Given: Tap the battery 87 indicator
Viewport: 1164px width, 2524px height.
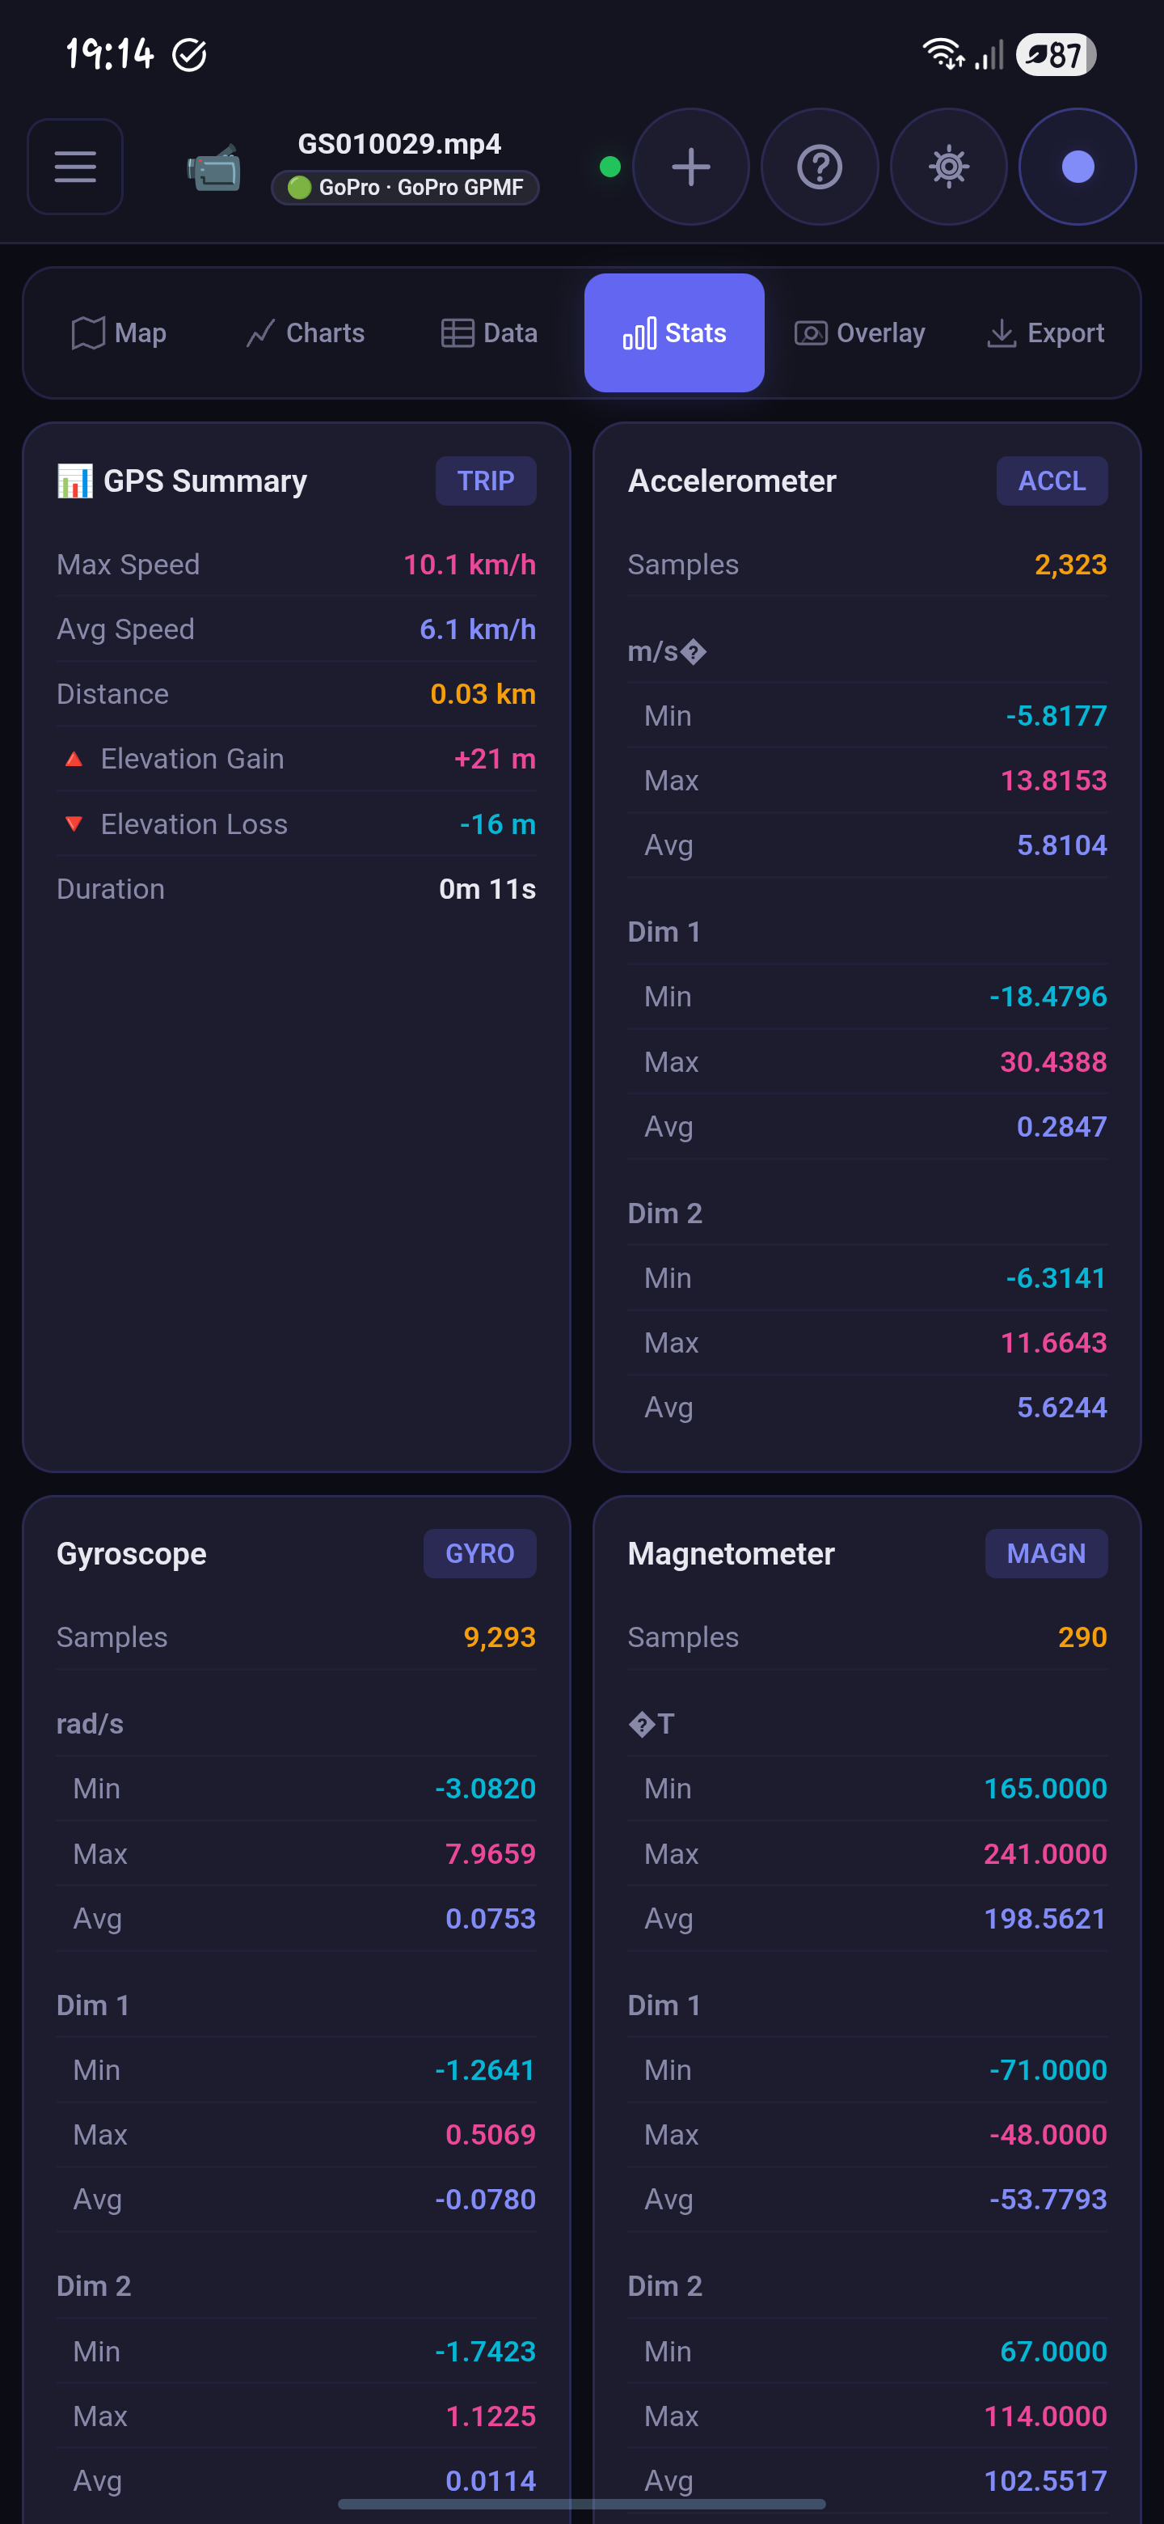Looking at the screenshot, I should [x=1056, y=54].
